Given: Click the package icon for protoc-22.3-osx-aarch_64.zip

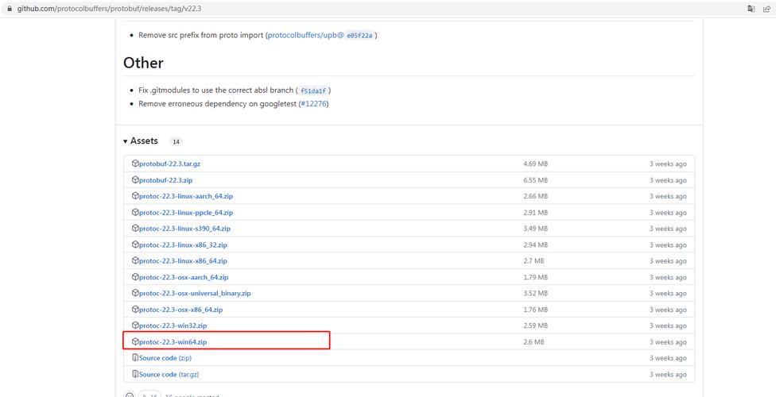Looking at the screenshot, I should (x=135, y=277).
